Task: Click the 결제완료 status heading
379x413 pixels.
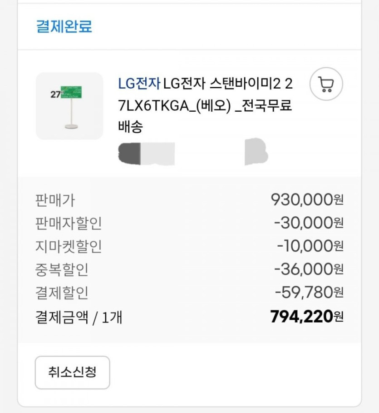Action: [64, 26]
